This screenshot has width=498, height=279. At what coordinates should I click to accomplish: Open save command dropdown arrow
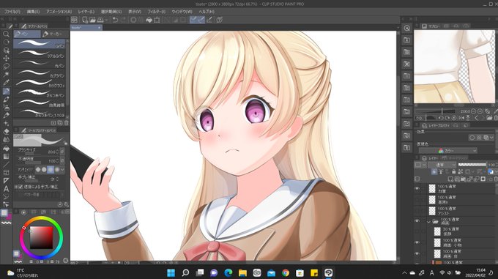pyautogui.click(x=106, y=20)
